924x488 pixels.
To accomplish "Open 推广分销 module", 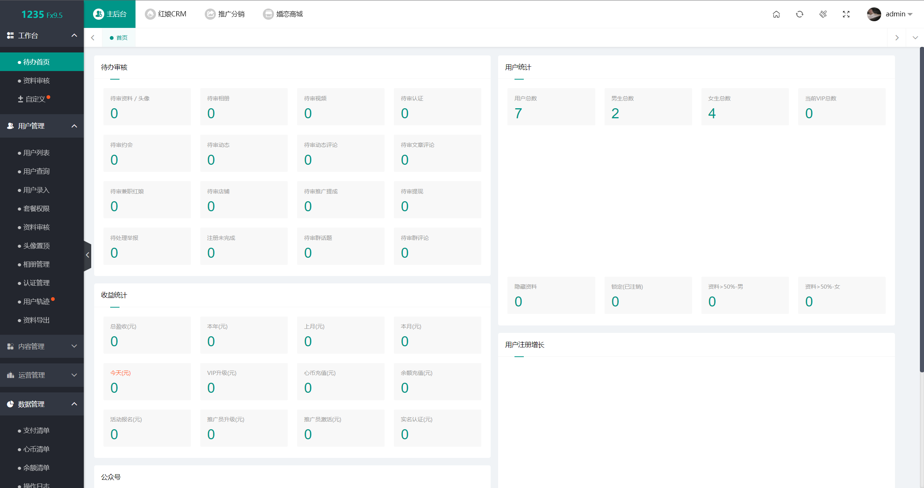I will point(230,13).
